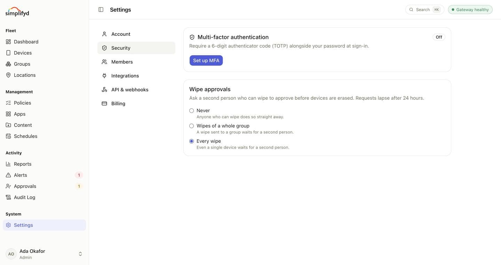Click the Search field in header
The image size is (501, 265).
click(425, 10)
